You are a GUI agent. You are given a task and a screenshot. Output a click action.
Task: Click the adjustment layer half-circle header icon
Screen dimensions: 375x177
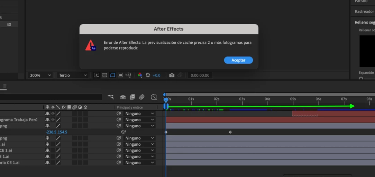pos(80,107)
